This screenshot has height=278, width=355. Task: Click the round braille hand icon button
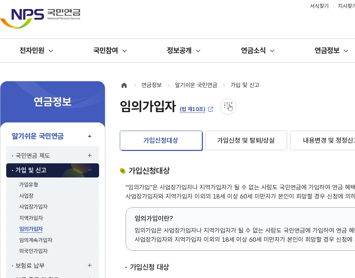click(228, 106)
